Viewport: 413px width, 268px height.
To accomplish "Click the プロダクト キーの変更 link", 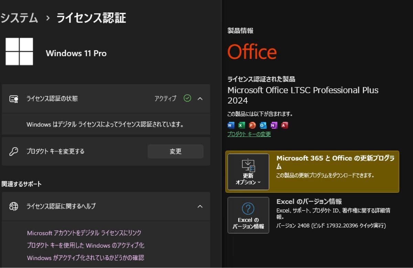I will 249,134.
